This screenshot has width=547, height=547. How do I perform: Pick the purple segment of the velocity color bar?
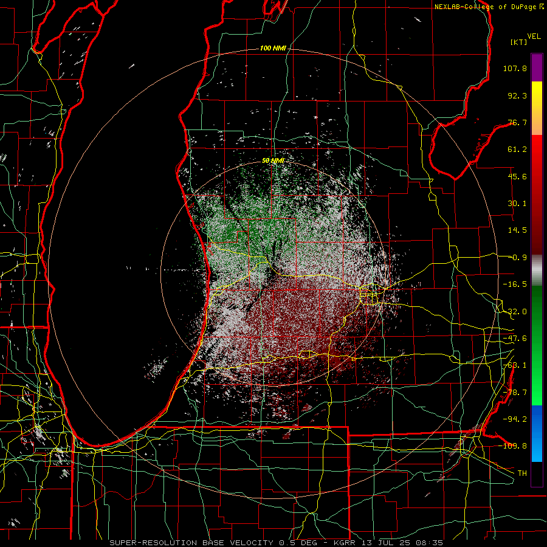tap(537, 67)
